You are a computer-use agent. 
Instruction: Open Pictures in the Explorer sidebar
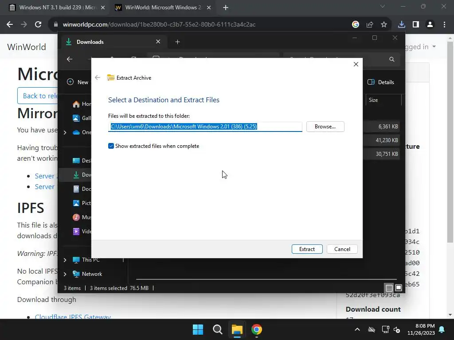click(x=82, y=203)
